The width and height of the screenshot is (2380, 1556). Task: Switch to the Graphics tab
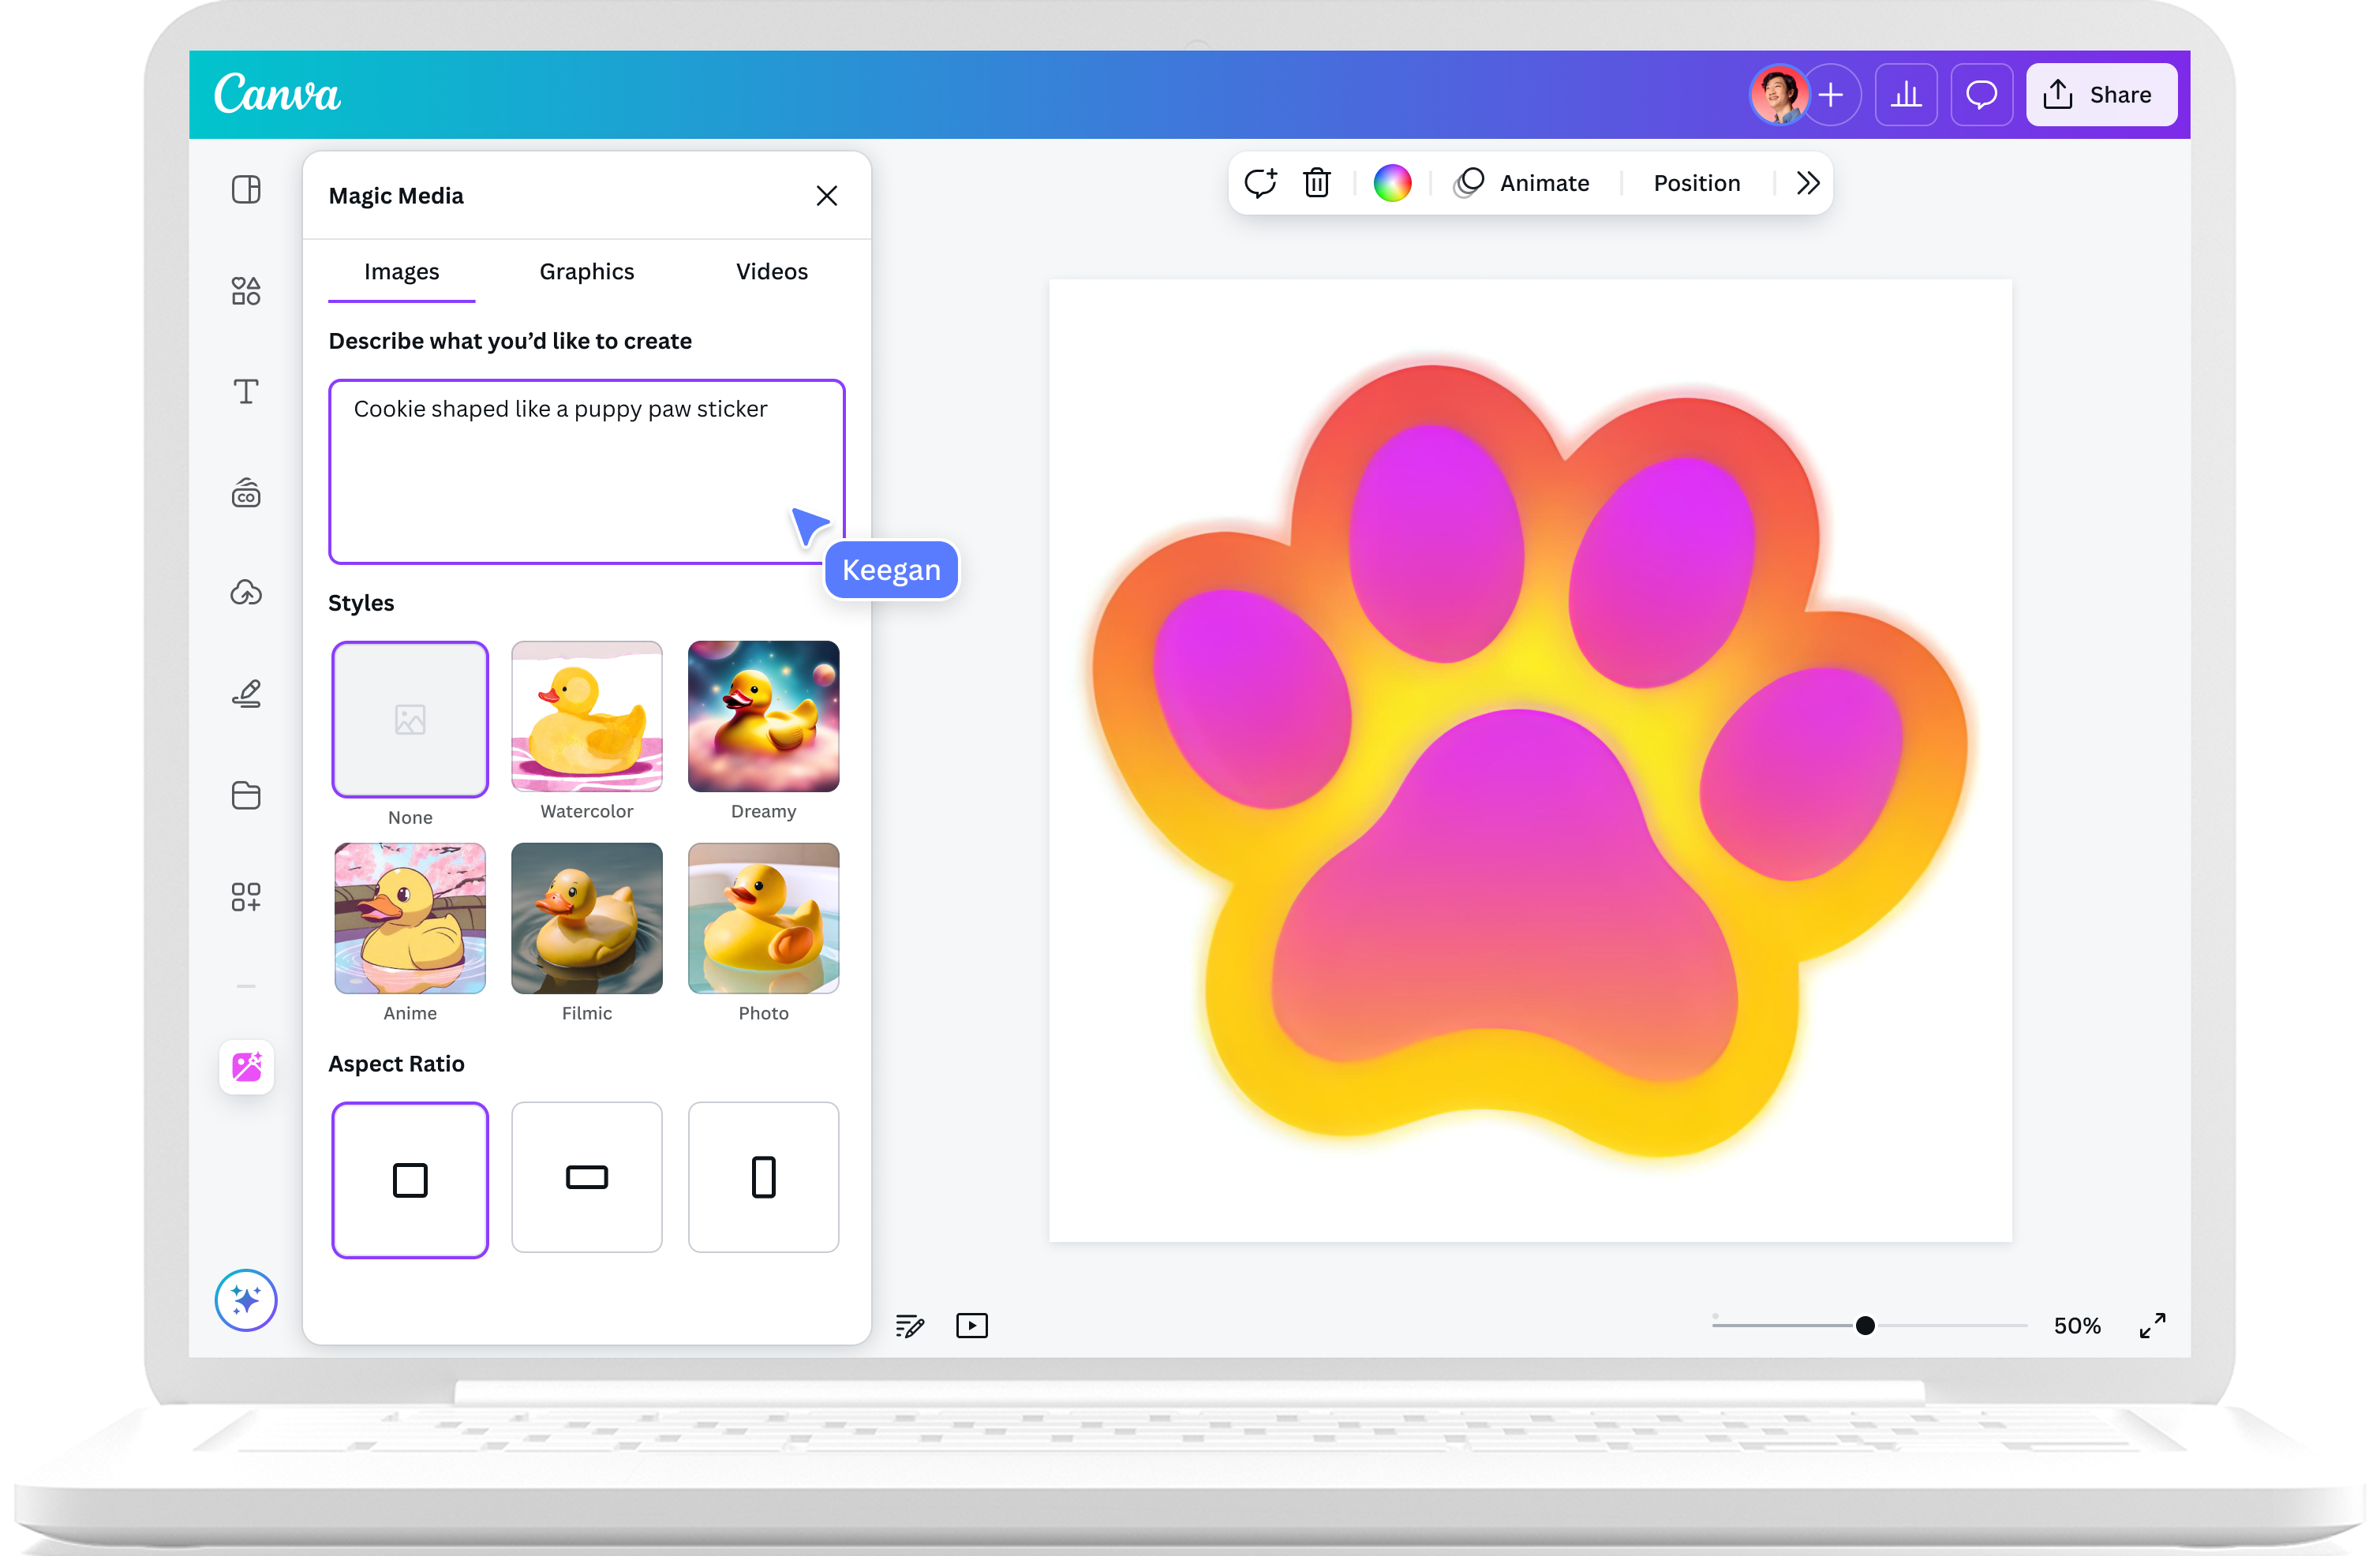click(x=586, y=271)
